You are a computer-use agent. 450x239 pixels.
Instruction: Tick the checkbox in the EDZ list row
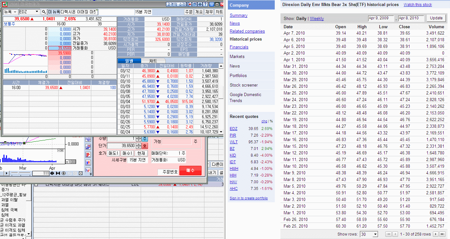tap(36, 184)
